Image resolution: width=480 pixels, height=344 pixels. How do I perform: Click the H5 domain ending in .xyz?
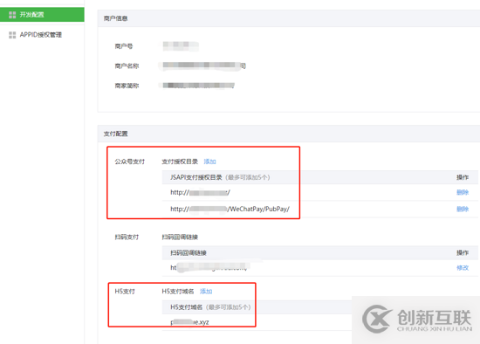pyautogui.click(x=189, y=322)
